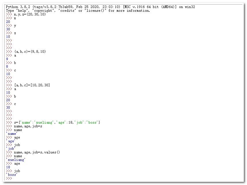247x185 pixels.
Task: Click the output string 'boss'
Action: (11, 175)
